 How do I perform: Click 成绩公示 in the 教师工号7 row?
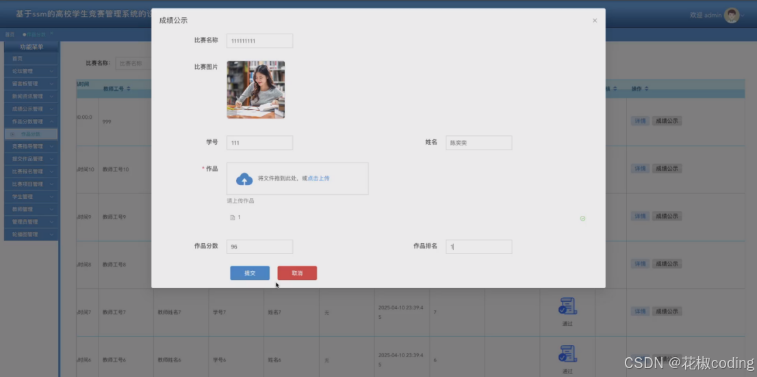(667, 311)
